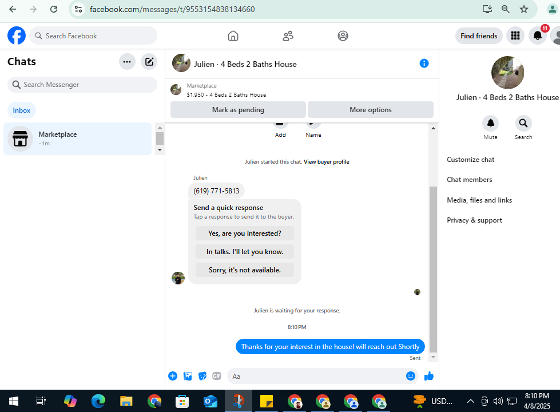
Task: Open browser zoom magnifier icon
Action: click(x=505, y=9)
